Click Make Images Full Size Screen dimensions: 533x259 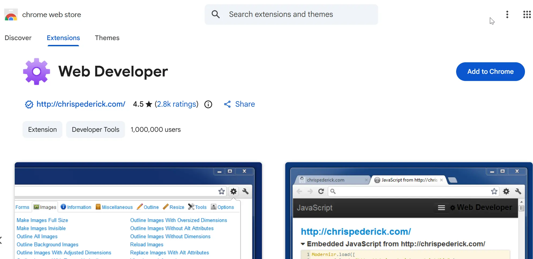42,220
